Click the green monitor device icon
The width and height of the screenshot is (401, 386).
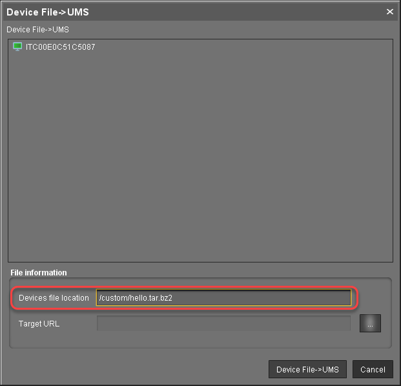click(x=17, y=47)
